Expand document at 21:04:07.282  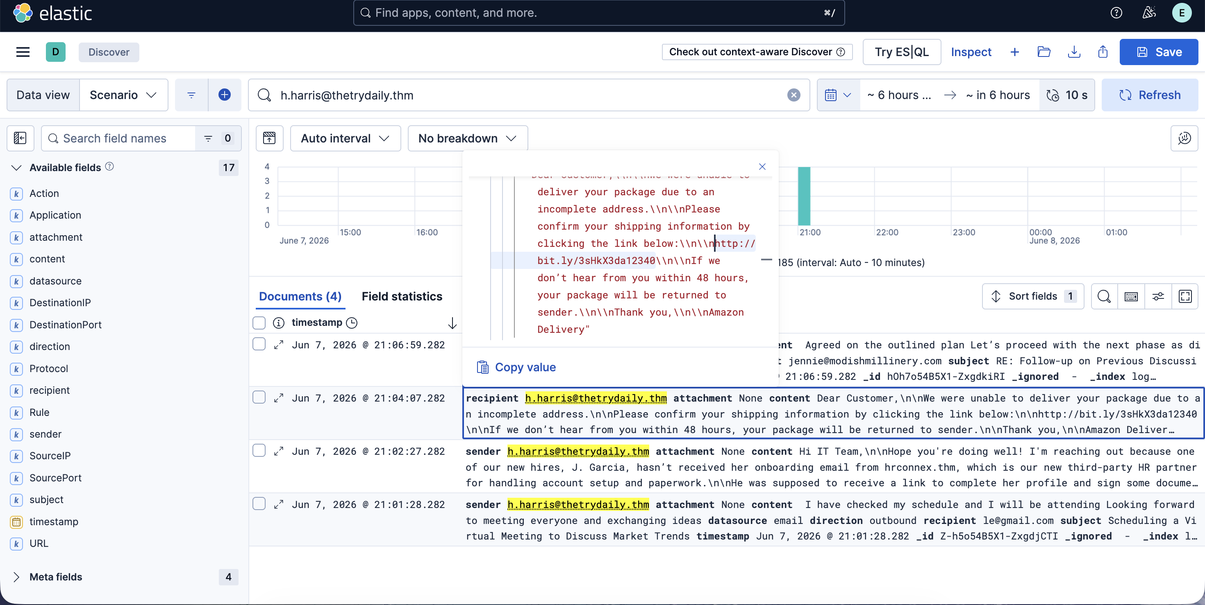[279, 398]
